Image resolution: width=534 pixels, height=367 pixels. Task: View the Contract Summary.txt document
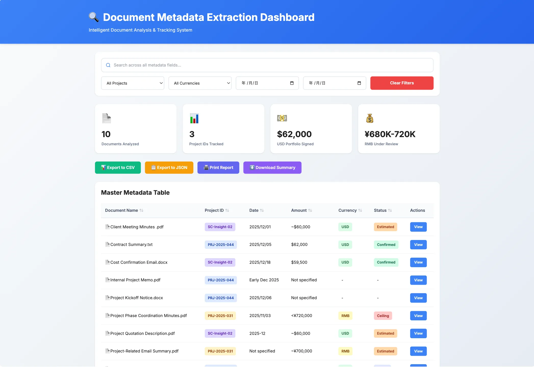click(418, 245)
